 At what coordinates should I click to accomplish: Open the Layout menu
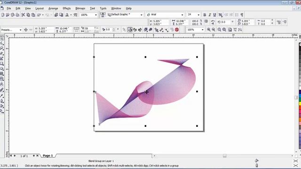[x=40, y=8]
